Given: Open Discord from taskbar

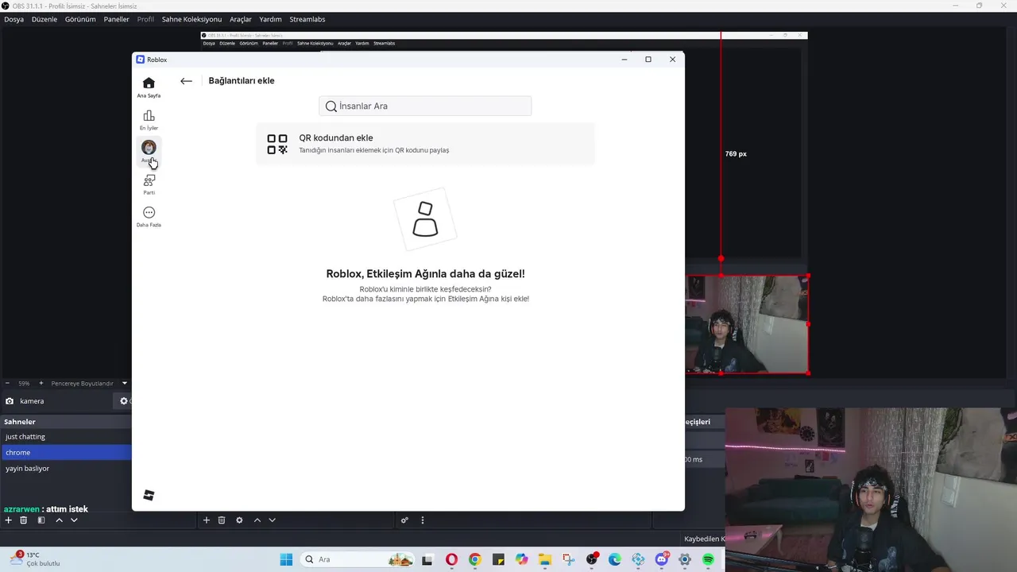Looking at the screenshot, I should point(662,559).
